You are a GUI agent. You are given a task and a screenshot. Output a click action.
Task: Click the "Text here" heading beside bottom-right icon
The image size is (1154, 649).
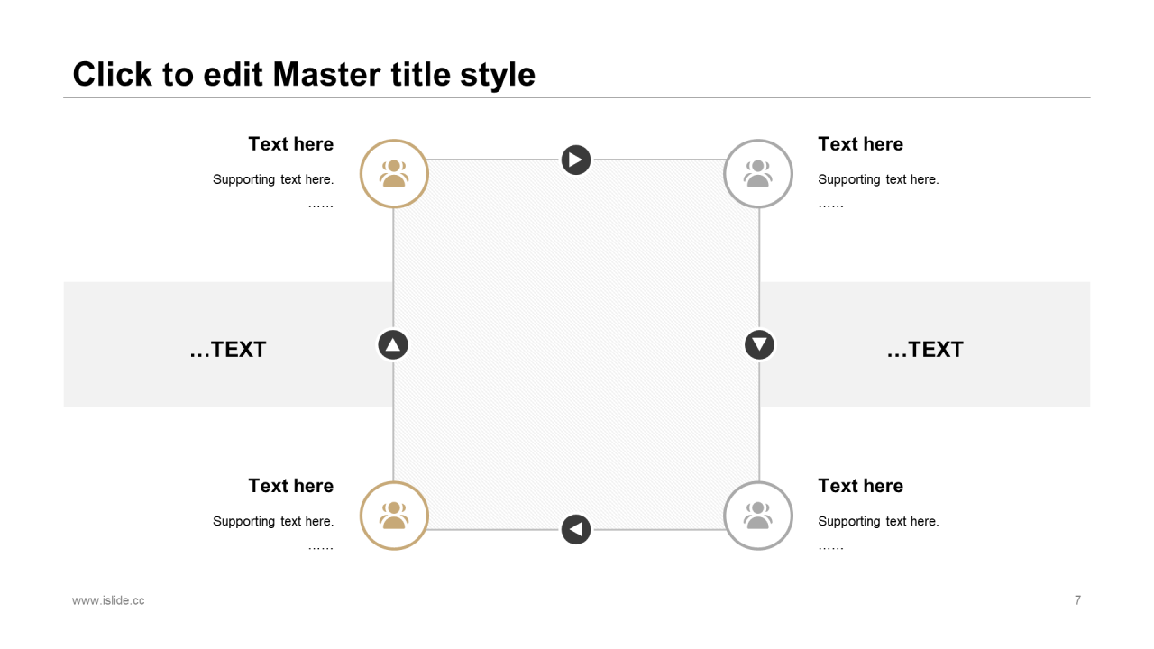(x=860, y=486)
